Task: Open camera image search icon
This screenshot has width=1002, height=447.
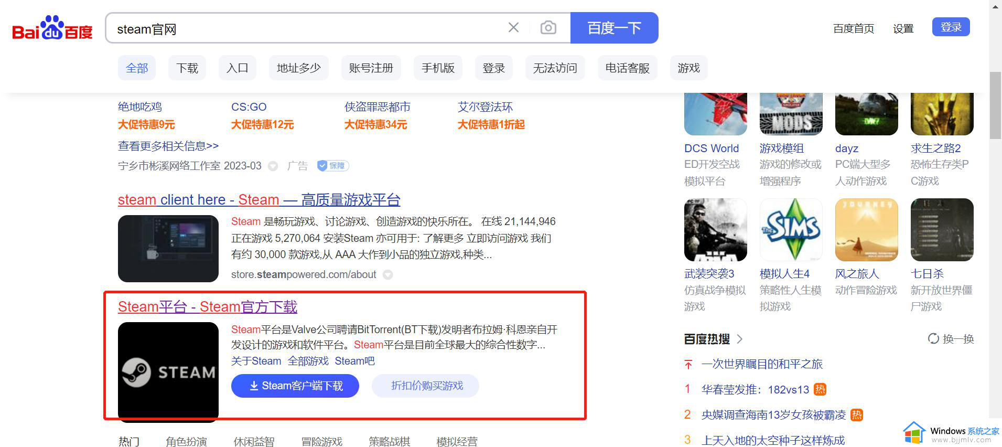Action: [548, 27]
